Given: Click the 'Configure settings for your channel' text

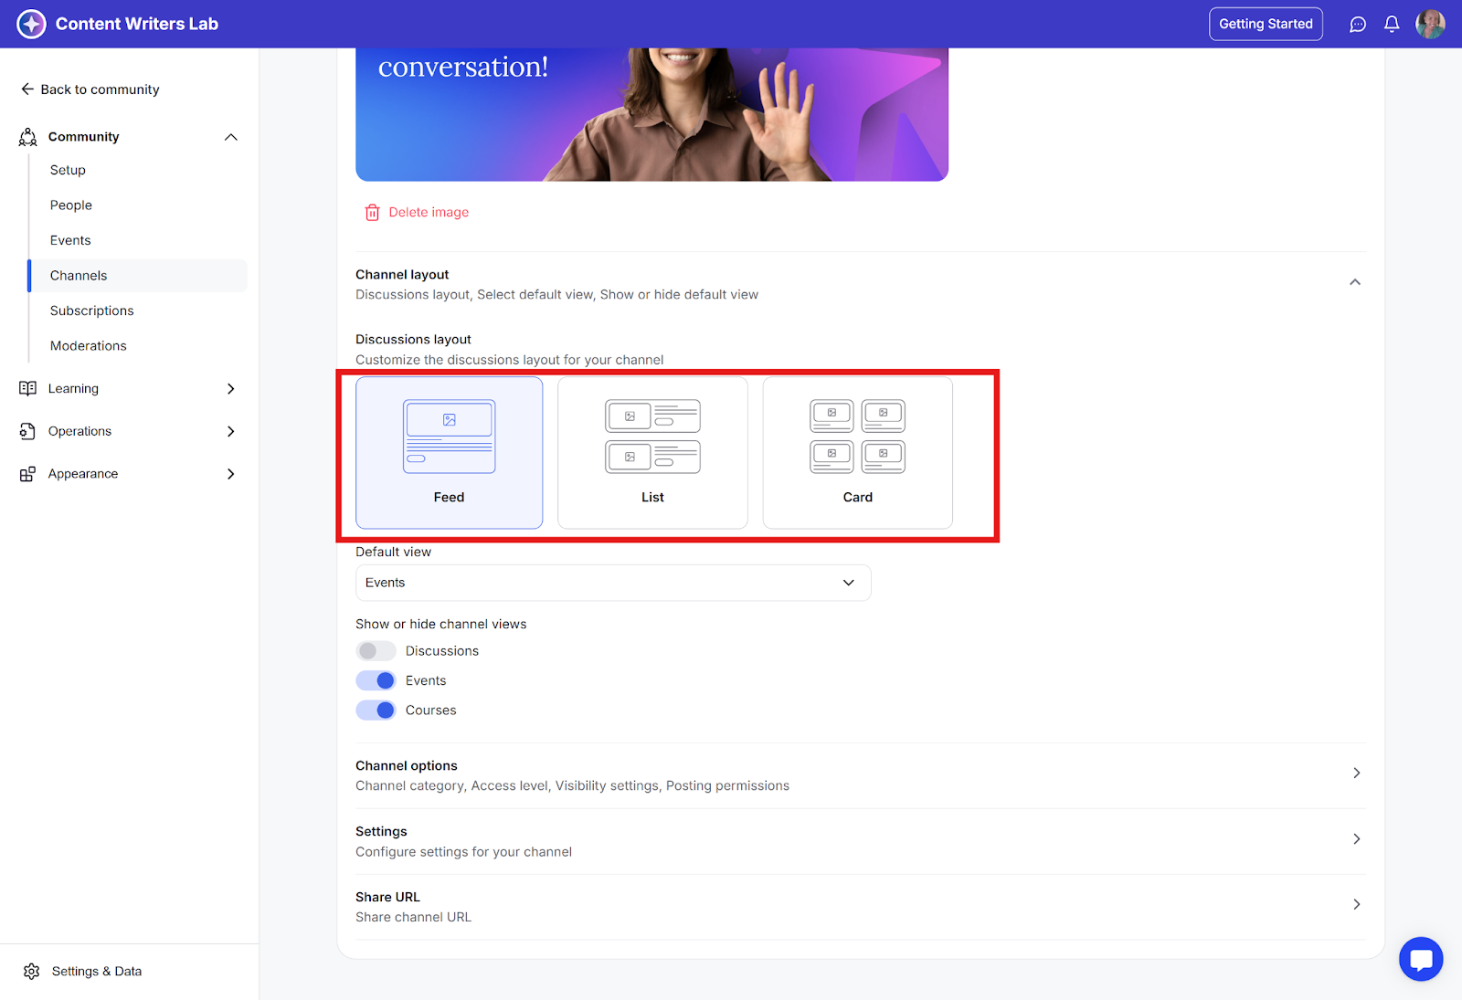Looking at the screenshot, I should 463,852.
